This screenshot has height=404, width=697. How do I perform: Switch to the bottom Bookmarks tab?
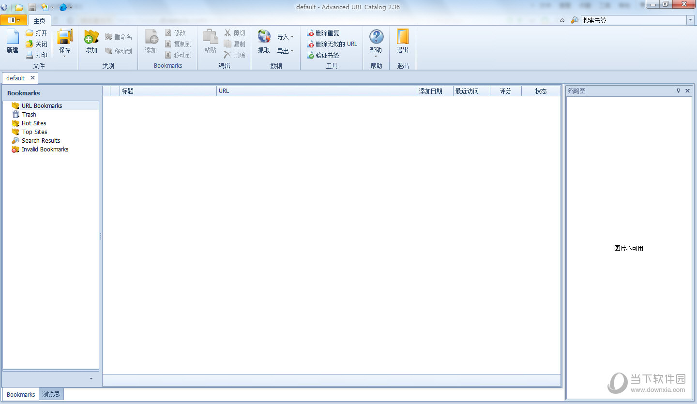click(21, 394)
